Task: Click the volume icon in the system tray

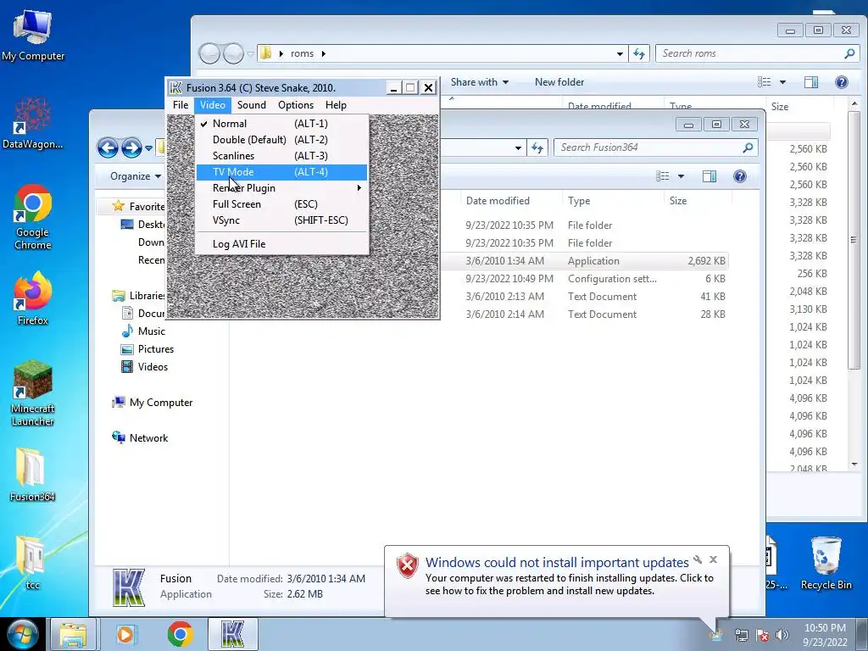Action: 782,635
